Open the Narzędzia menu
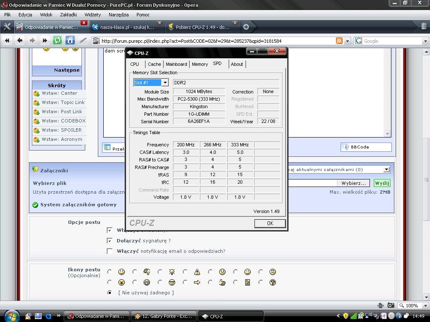The height and width of the screenshot is (322, 430). click(x=118, y=15)
